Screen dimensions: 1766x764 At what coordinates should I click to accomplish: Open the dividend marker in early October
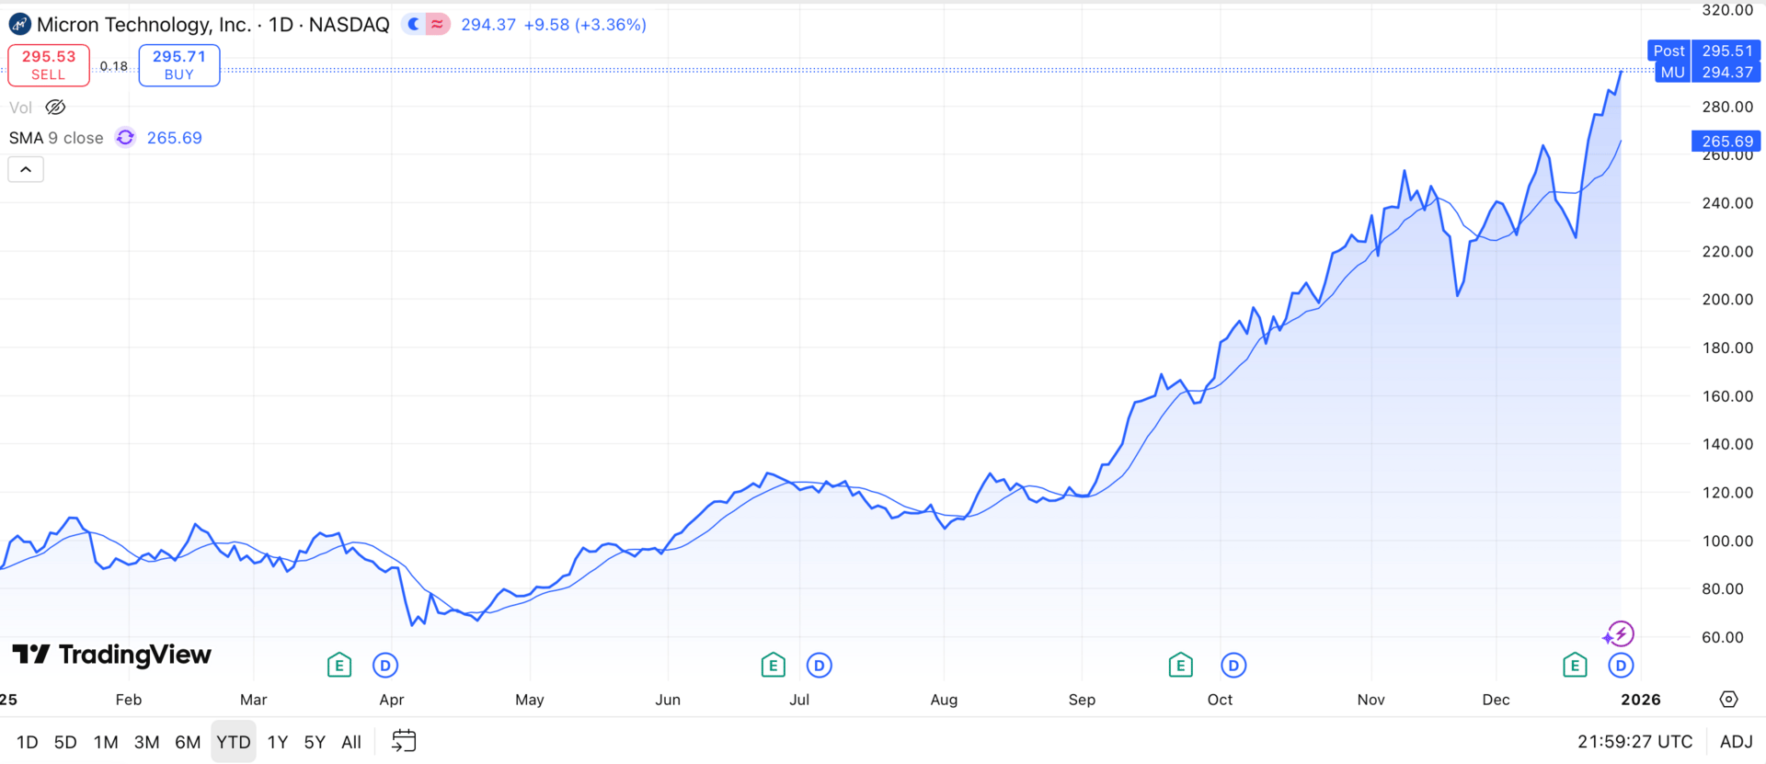coord(1233,665)
